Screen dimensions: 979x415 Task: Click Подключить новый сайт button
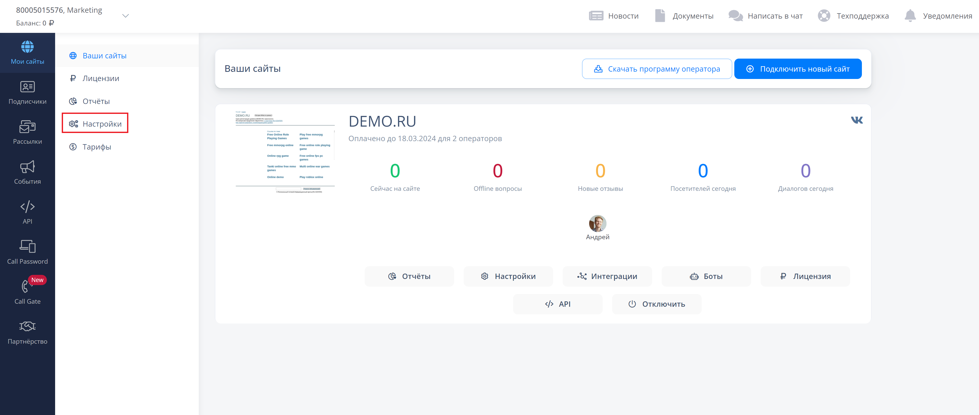pos(797,69)
